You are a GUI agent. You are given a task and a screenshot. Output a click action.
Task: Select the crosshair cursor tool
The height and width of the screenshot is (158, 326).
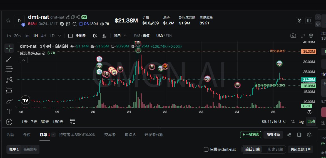point(9,48)
